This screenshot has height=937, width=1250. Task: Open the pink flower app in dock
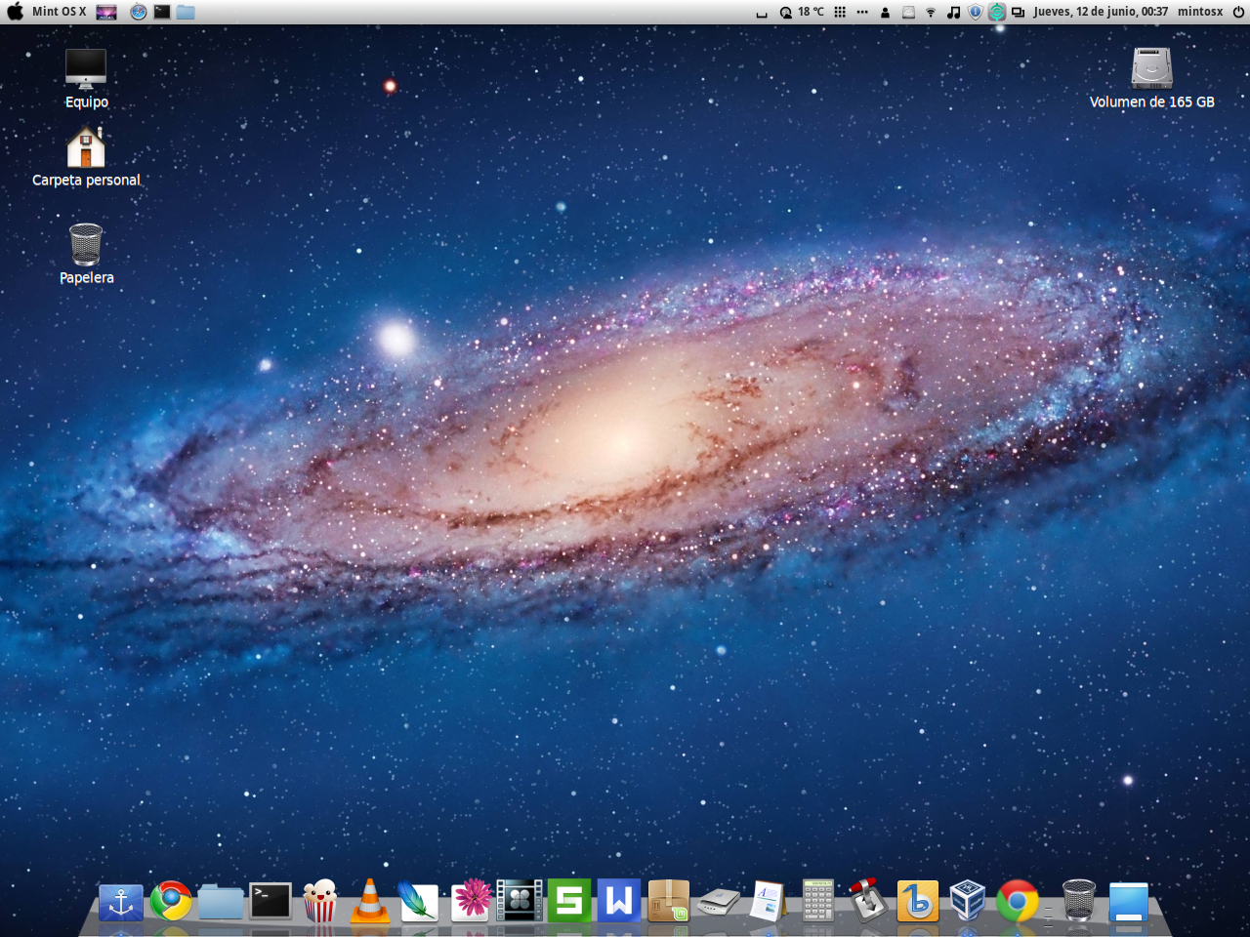(471, 900)
